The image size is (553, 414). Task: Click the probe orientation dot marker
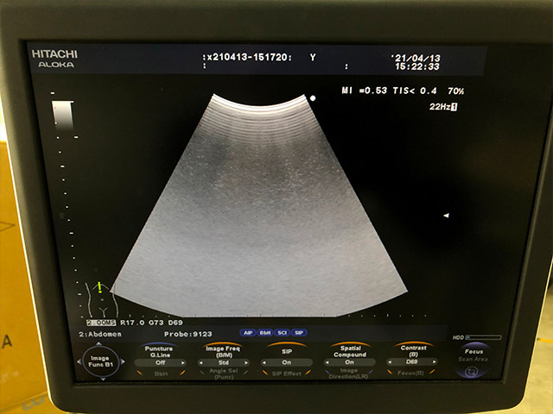313,98
